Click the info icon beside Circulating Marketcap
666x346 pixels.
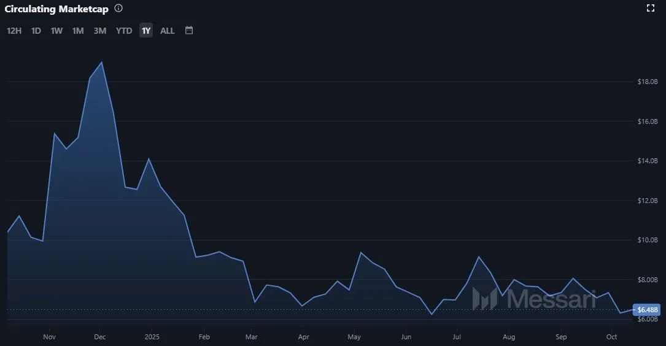pos(118,9)
